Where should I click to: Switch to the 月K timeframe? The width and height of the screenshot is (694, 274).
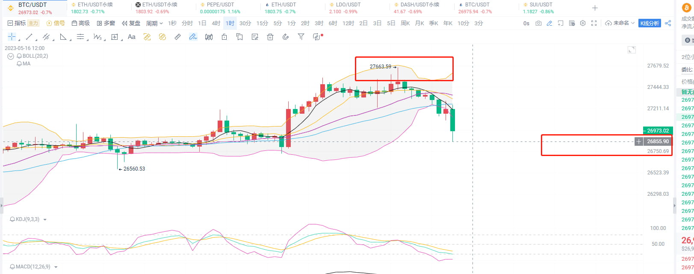pos(419,23)
